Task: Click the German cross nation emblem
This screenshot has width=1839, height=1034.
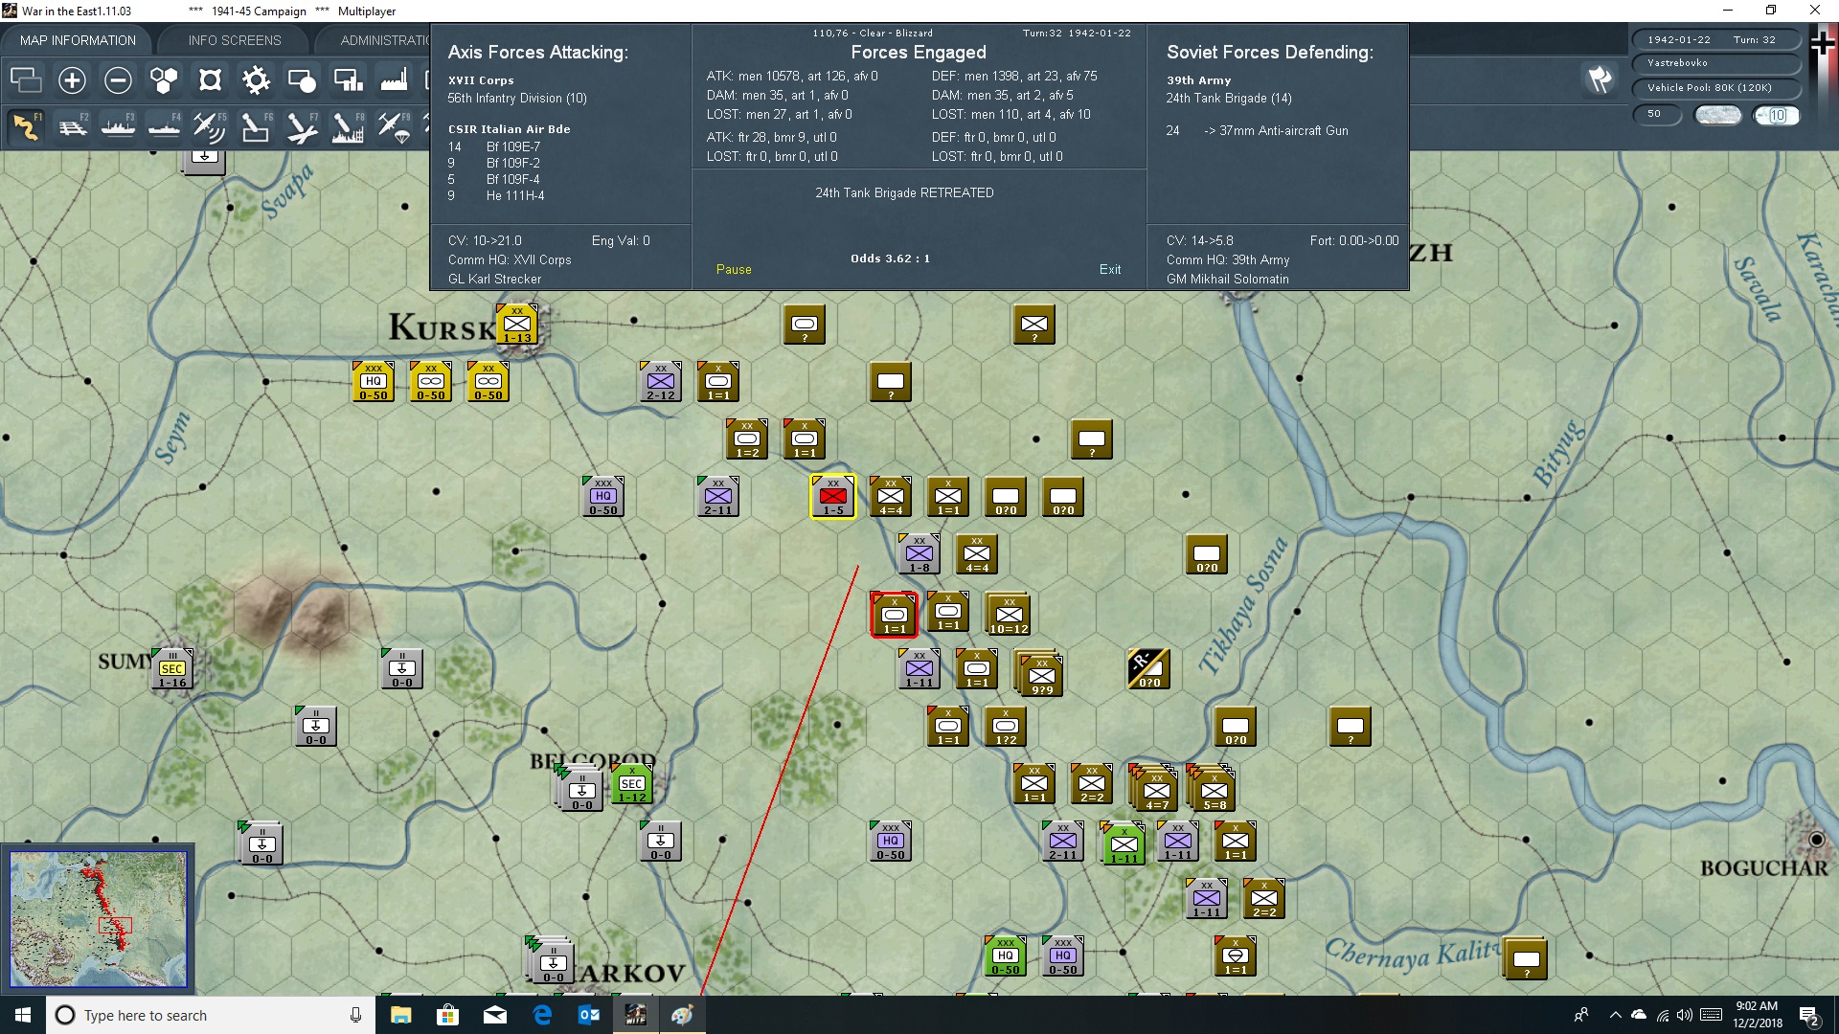Action: coord(1822,43)
